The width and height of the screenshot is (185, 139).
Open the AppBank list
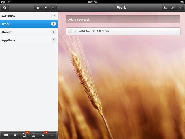coord(29,40)
